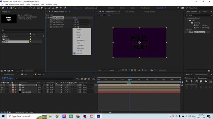
Task: Select the Type (T) tool
Action: (x=45, y=8)
